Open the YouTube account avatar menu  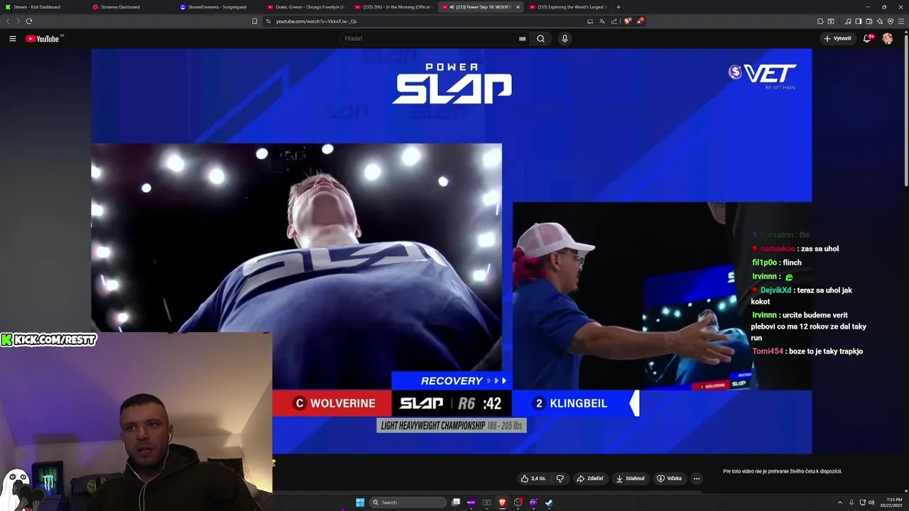pyautogui.click(x=887, y=38)
